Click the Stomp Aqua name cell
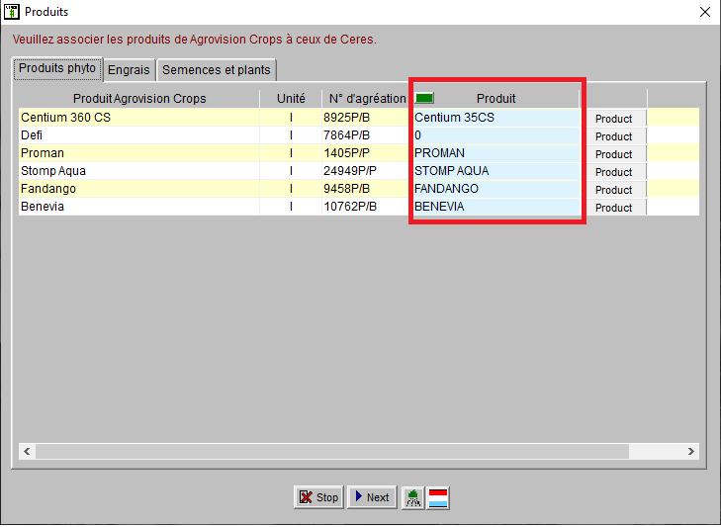Viewport: 721px width, 527px height. pos(138,171)
